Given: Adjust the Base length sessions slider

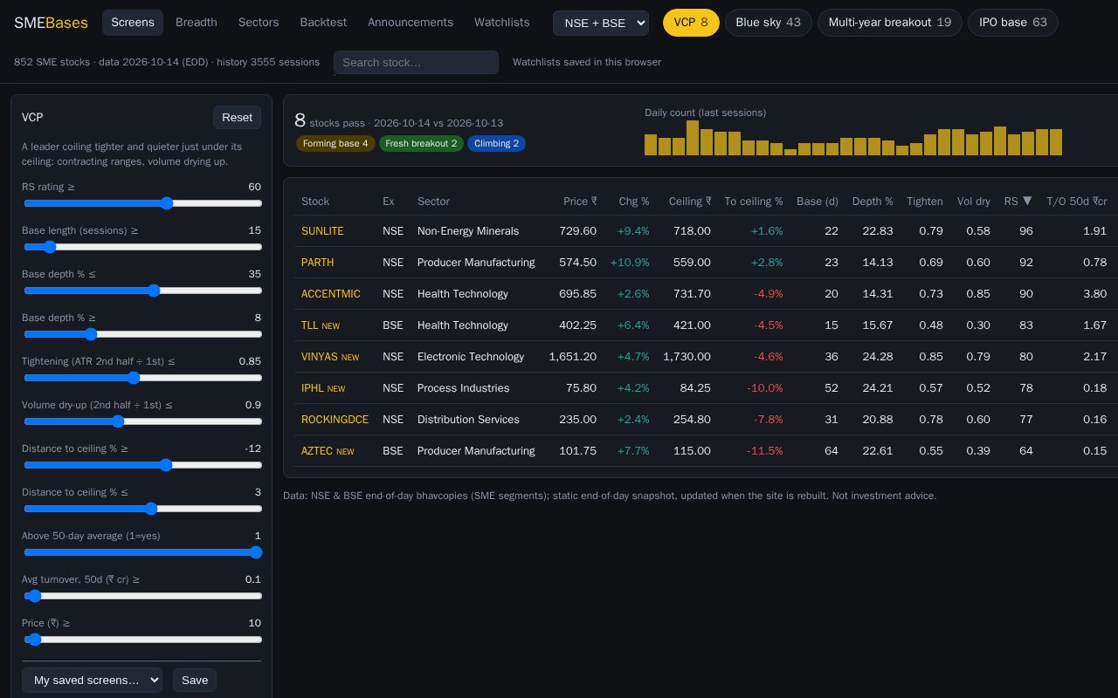Looking at the screenshot, I should click(x=143, y=247).
